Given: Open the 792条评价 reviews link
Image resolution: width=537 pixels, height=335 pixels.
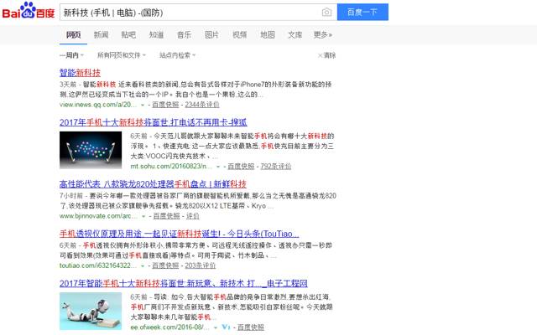Looking at the screenshot, I should pos(276,166).
